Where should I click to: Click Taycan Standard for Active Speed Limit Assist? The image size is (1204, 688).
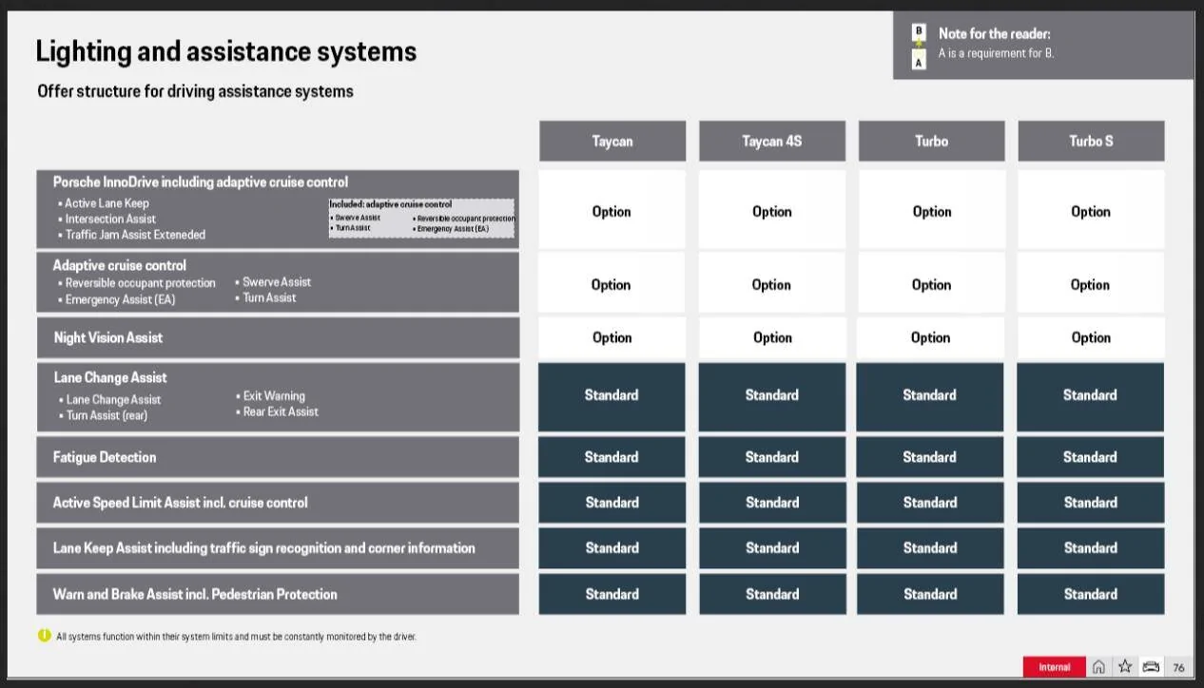coord(612,503)
